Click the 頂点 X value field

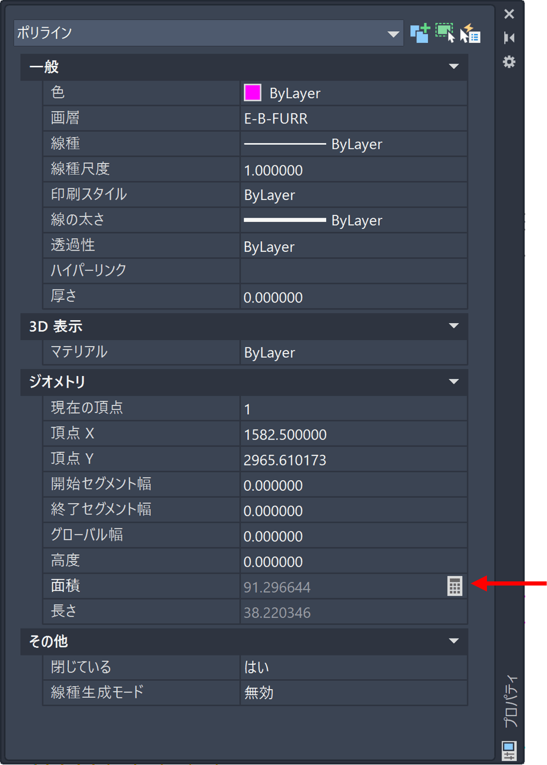click(x=353, y=435)
